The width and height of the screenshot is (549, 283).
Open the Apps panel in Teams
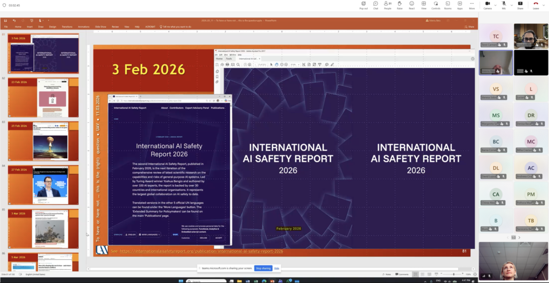pyautogui.click(x=460, y=5)
